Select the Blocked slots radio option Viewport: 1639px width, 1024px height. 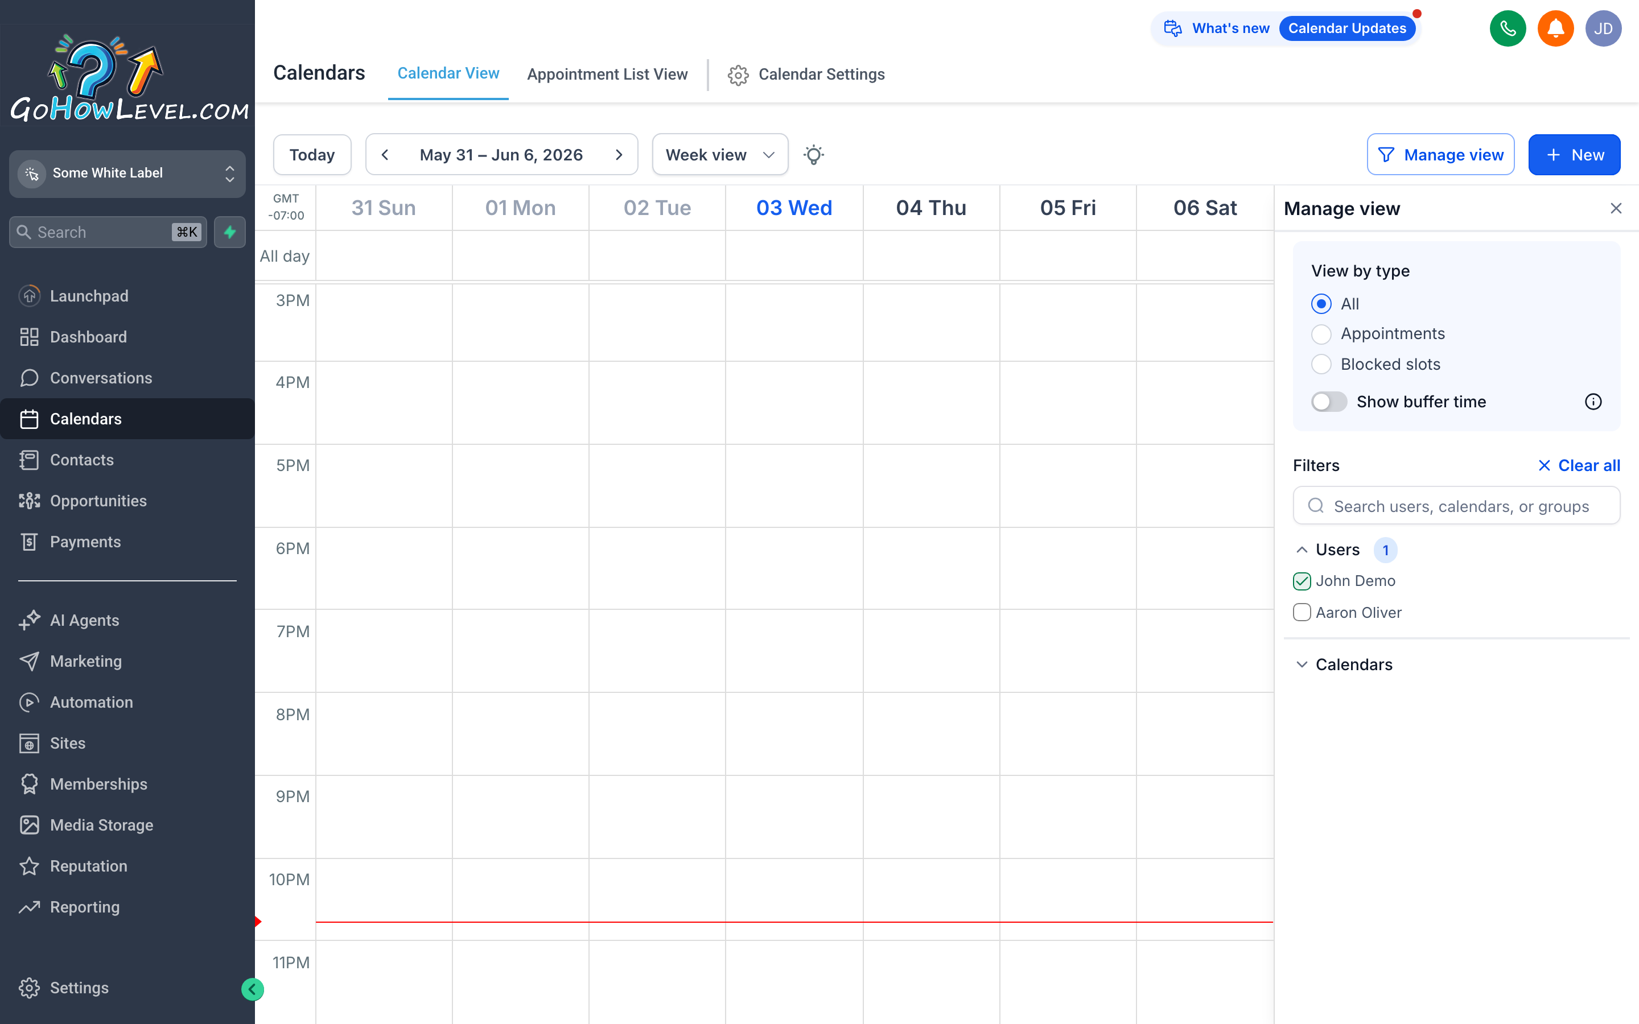pos(1321,364)
